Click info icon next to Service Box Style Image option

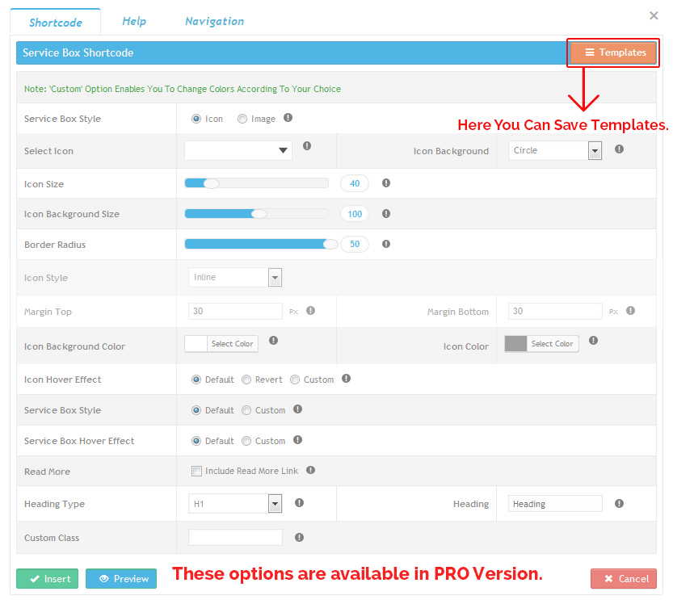(288, 118)
